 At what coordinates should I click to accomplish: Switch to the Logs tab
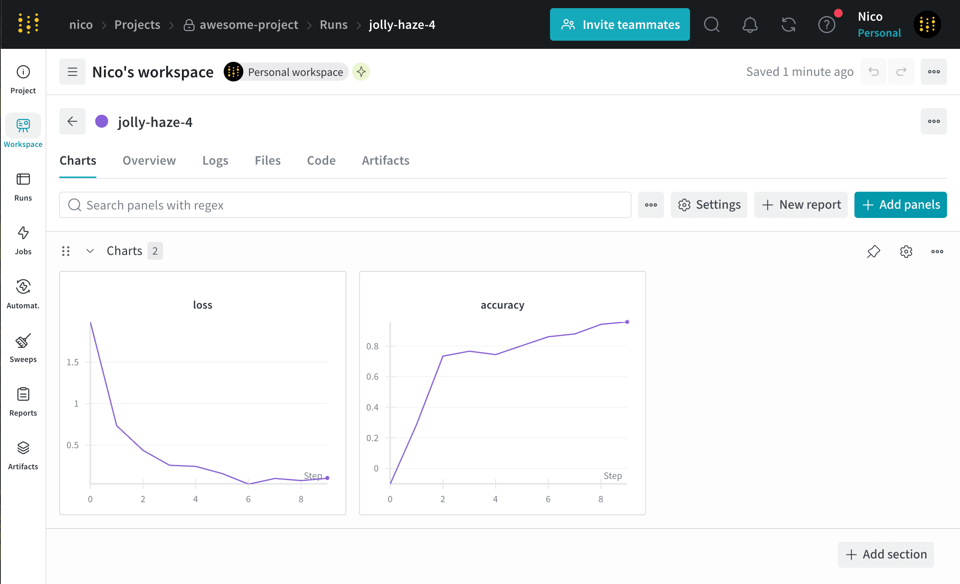tap(215, 160)
